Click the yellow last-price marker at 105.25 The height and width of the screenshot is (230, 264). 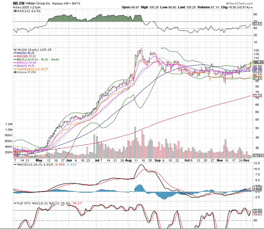pyautogui.click(x=251, y=64)
